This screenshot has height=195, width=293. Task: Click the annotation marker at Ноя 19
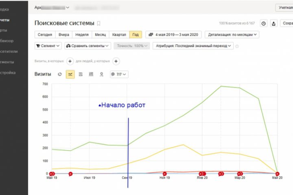click(x=165, y=174)
